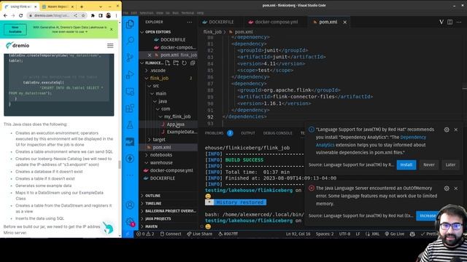
Task: Click Never on the extension recommendation
Action: point(429,164)
